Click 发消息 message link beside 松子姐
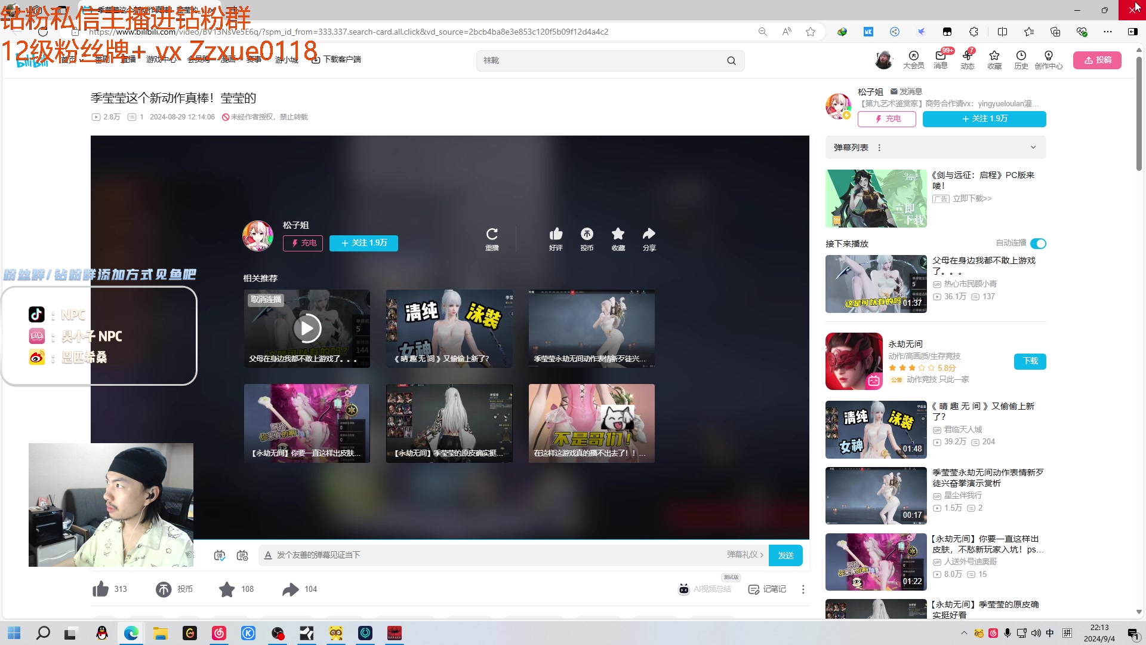 point(907,91)
